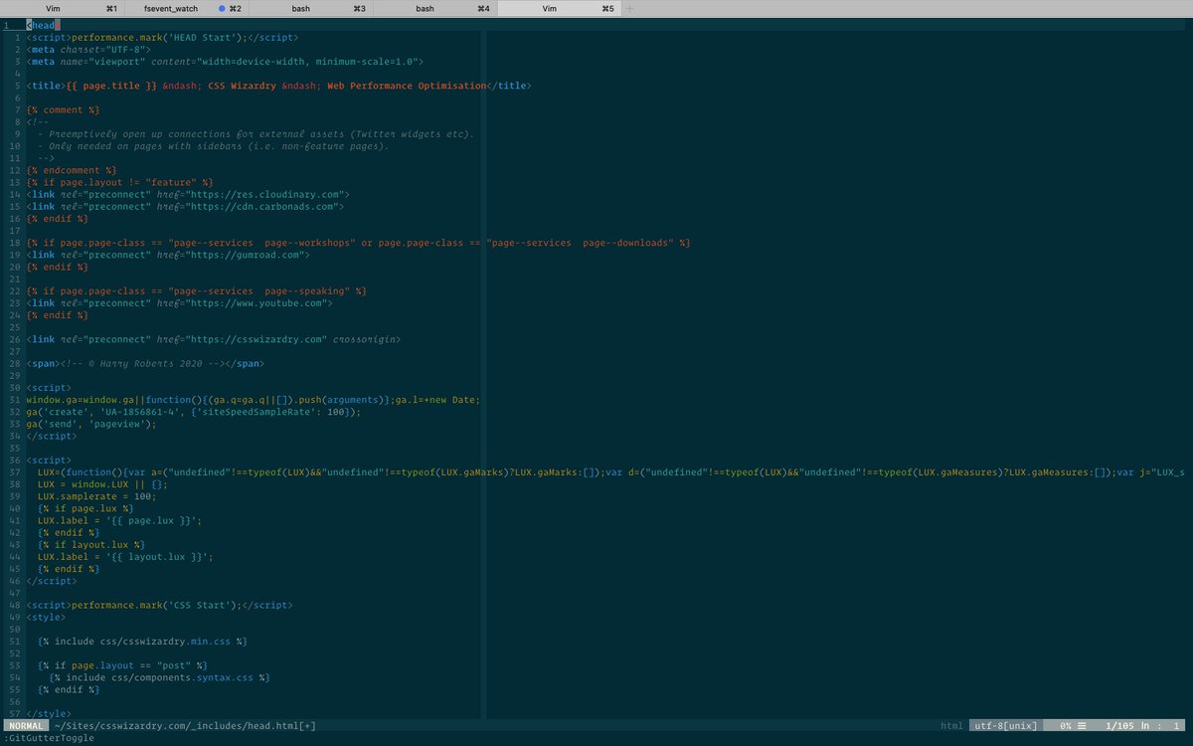Select the active Vim tab (⌘5)
The height and width of the screenshot is (746, 1193).
(x=549, y=8)
